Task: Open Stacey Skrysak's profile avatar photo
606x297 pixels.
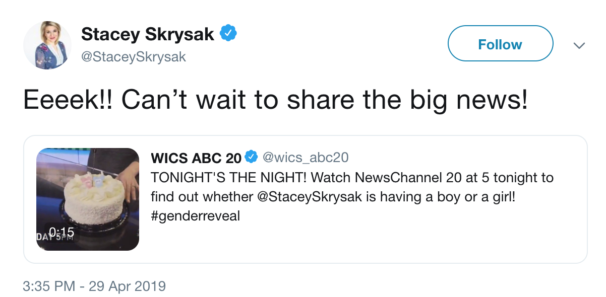Action: point(47,45)
